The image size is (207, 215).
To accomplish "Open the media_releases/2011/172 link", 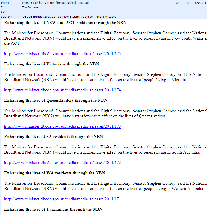I will click(x=62, y=163).
